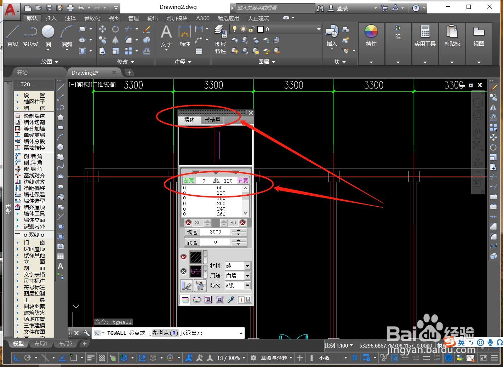503x367 pixels.
Task: Click the print icon in quick access toolbar
Action: [70, 8]
